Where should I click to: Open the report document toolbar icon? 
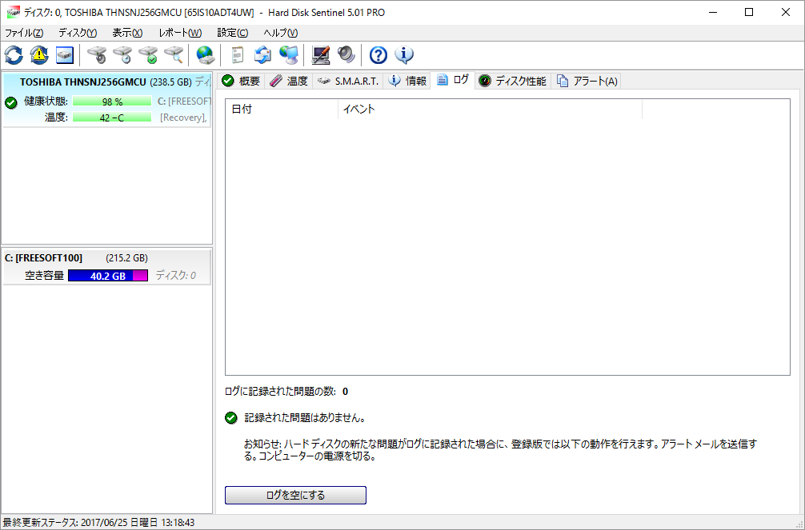tap(237, 55)
